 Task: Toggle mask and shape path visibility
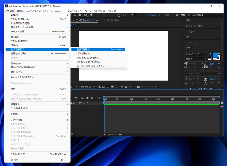pyautogui.click(x=108, y=87)
